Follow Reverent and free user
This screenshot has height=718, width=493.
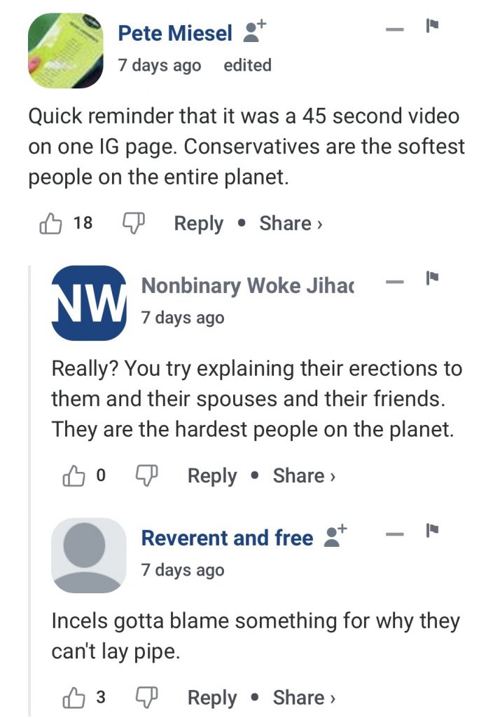pos(333,537)
